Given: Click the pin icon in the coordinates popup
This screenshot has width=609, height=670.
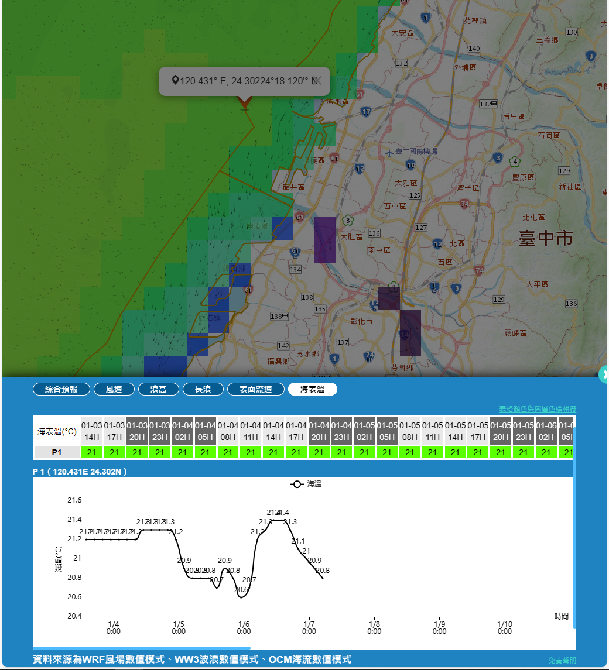Looking at the screenshot, I should (x=175, y=80).
